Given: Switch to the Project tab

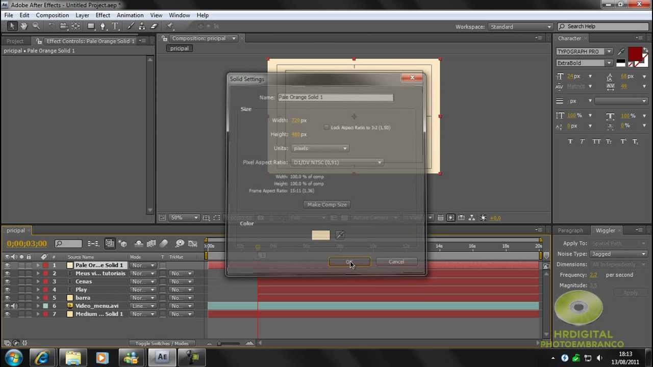Looking at the screenshot, I should click(x=15, y=41).
